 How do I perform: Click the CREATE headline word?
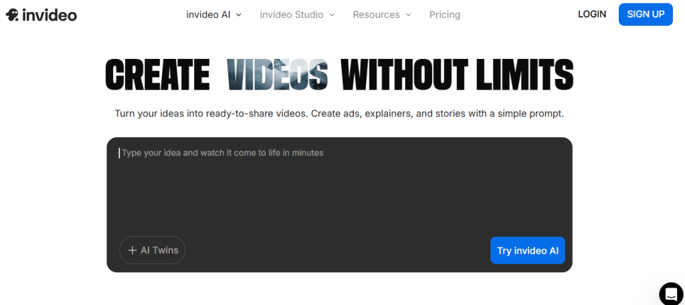157,75
